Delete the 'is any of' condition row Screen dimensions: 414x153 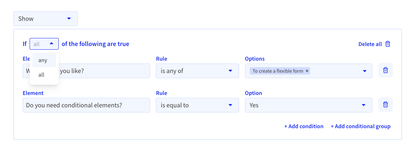(x=385, y=70)
